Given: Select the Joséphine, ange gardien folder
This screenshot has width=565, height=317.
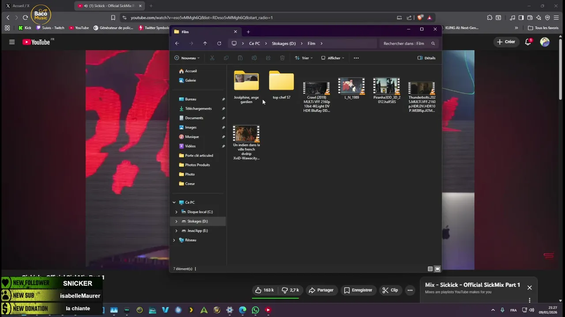Looking at the screenshot, I should (x=246, y=87).
